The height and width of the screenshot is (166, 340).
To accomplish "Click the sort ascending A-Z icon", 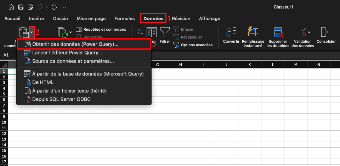I will coord(140,32).
